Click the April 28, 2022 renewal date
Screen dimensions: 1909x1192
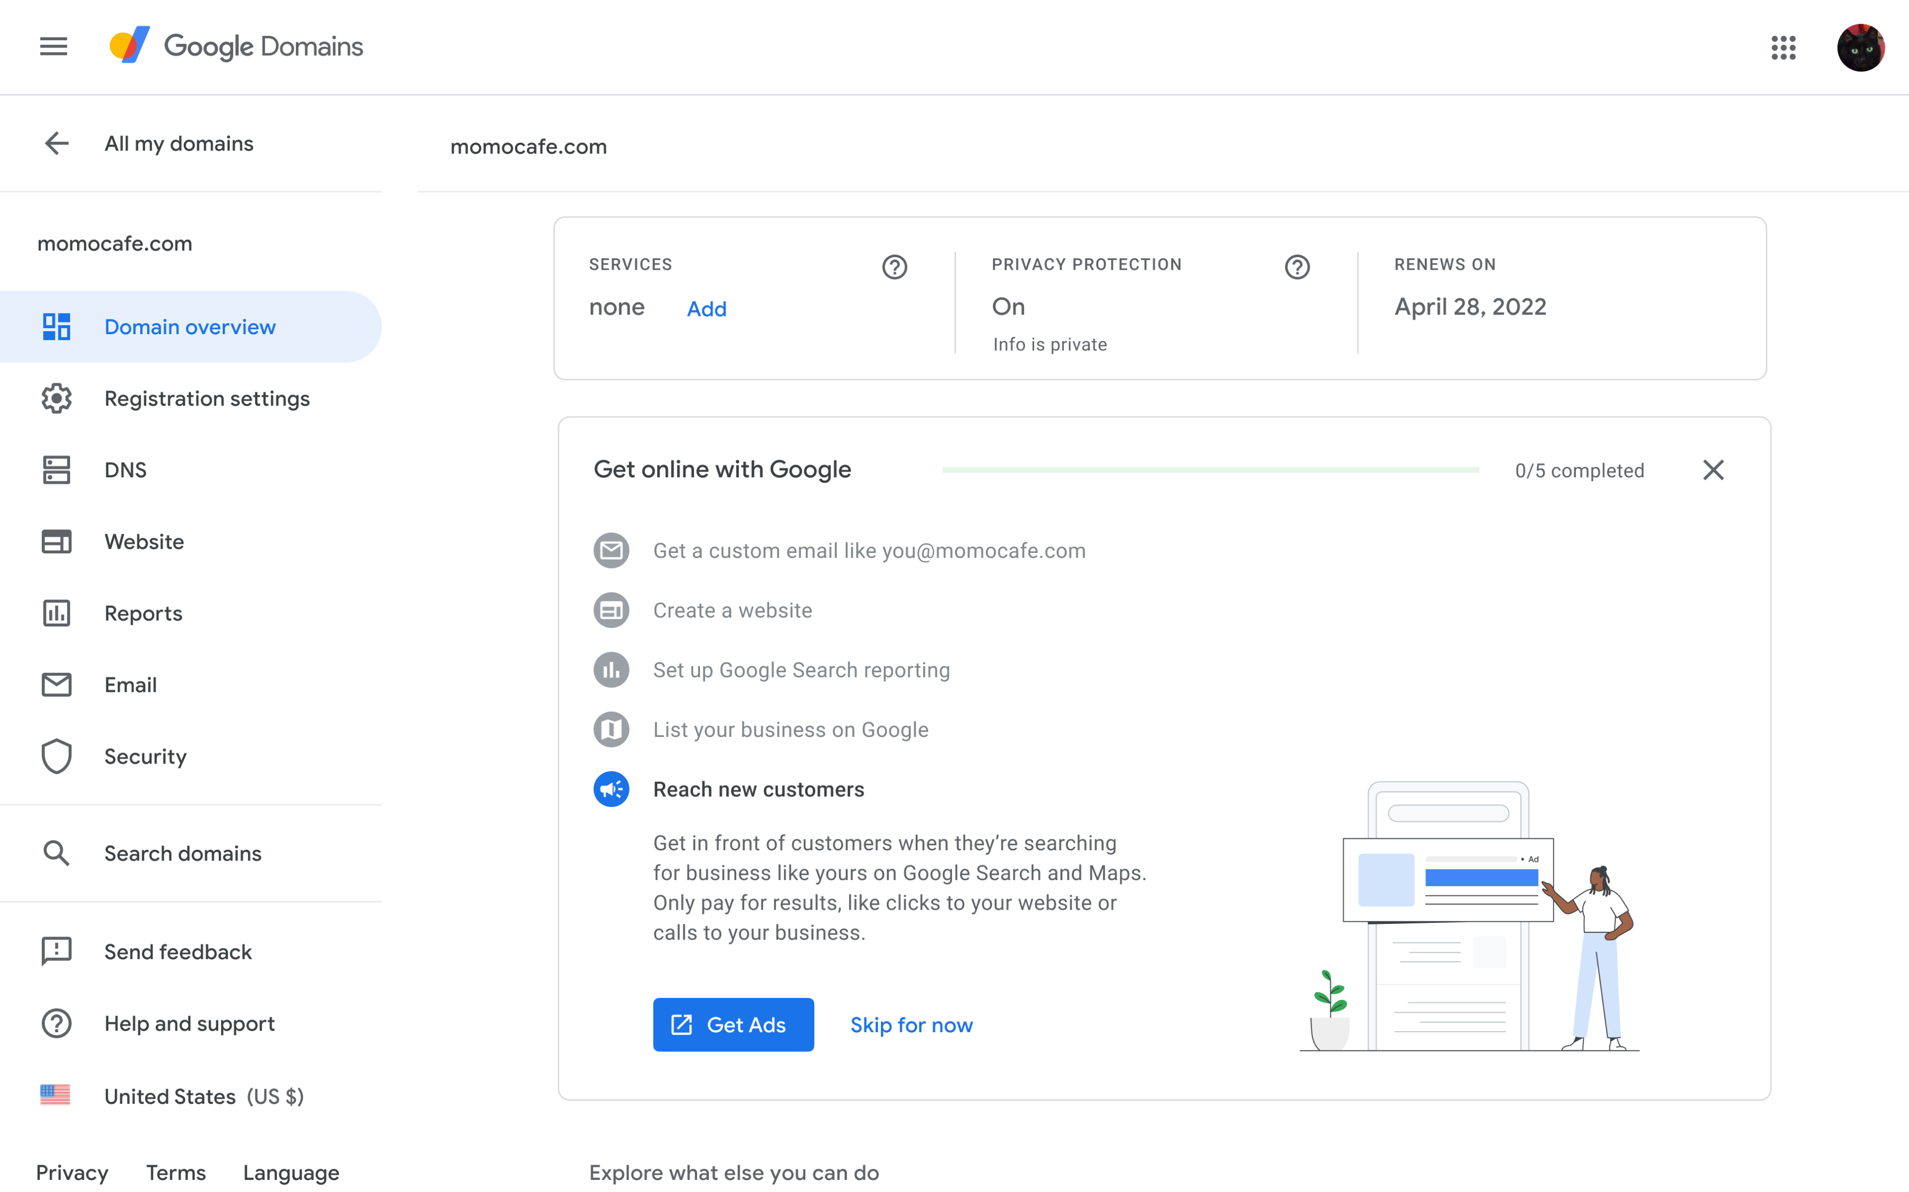pos(1471,306)
